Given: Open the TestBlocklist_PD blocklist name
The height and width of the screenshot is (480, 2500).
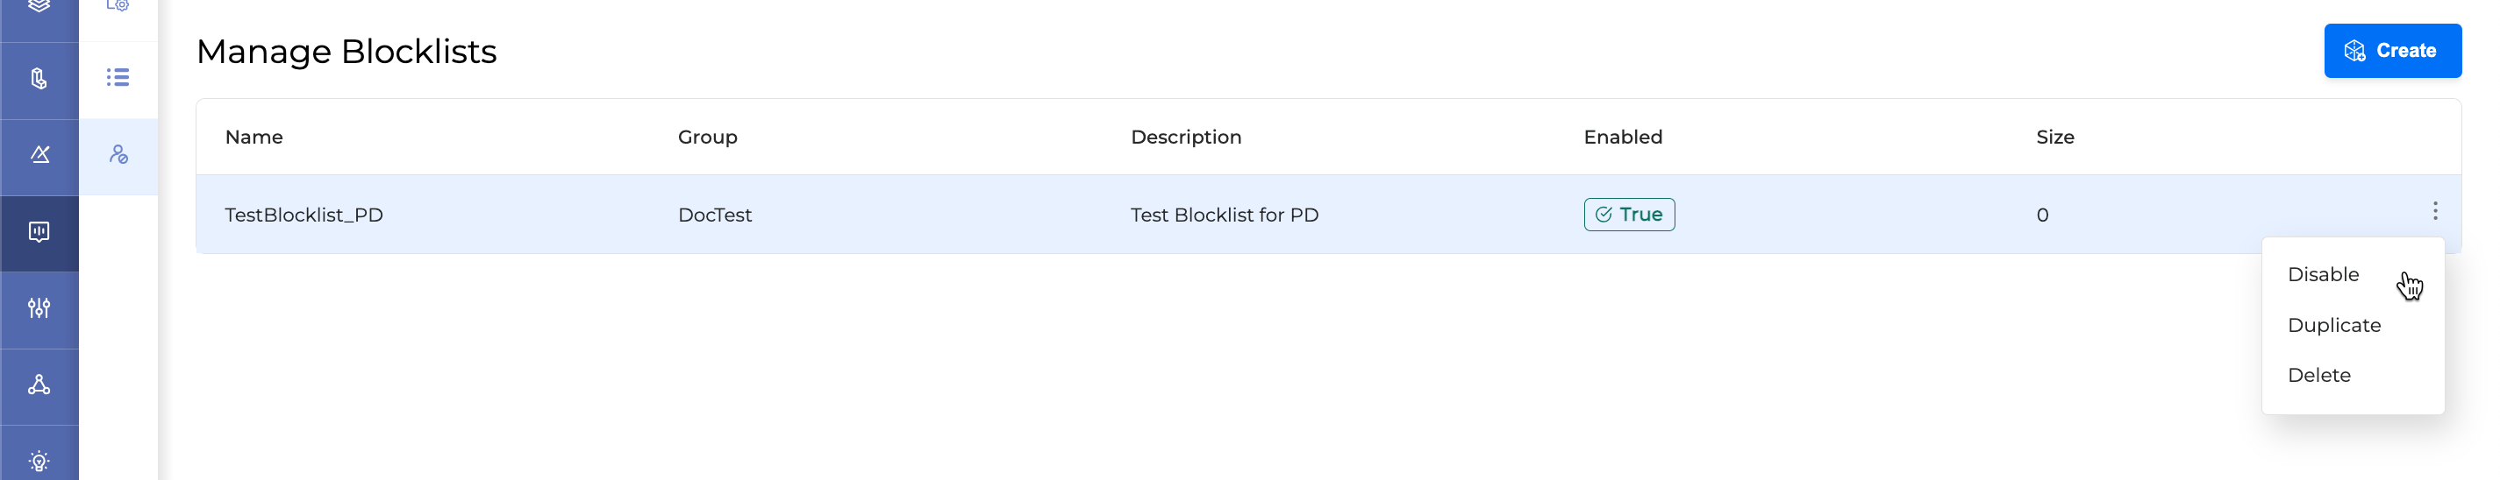Looking at the screenshot, I should (x=304, y=215).
